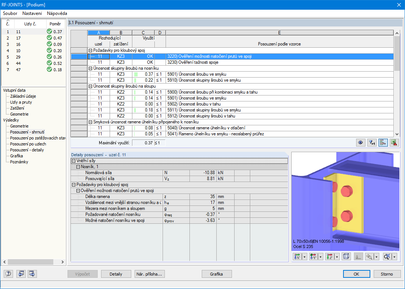Collapse the Požadavky pro kloubový spoj group
This screenshot has width=405, height=289.
(90, 51)
